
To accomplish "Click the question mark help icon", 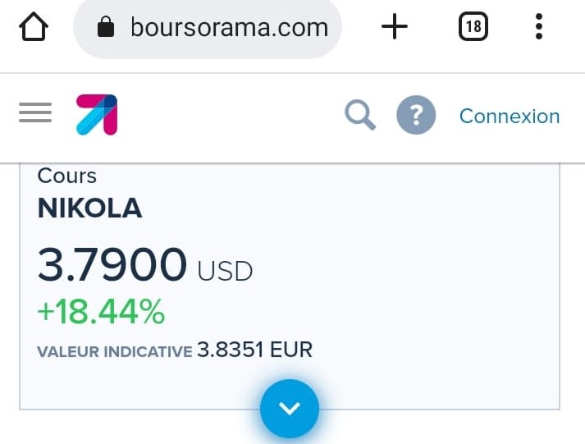I will pos(416,115).
